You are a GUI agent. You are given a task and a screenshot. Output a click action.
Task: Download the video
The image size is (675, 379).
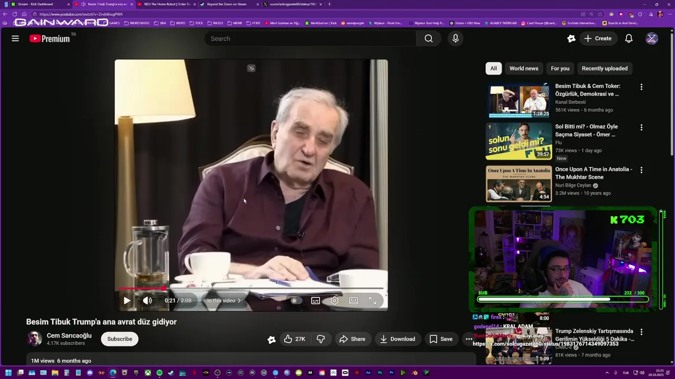pyautogui.click(x=398, y=339)
